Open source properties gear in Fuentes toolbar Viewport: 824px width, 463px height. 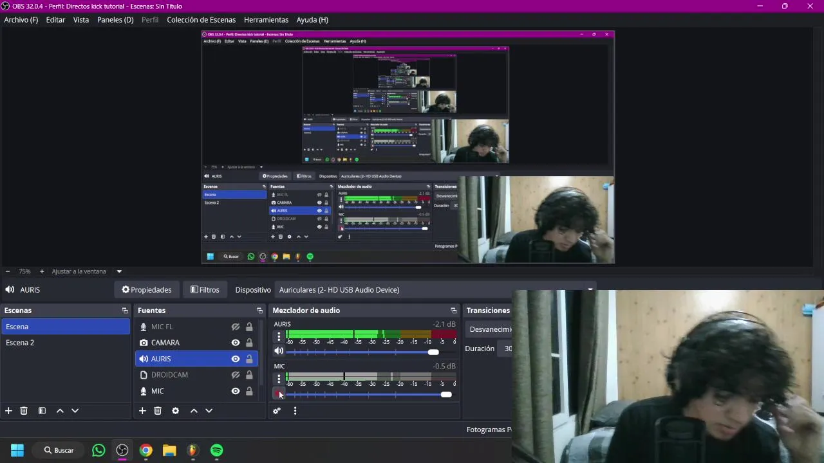[175, 411]
